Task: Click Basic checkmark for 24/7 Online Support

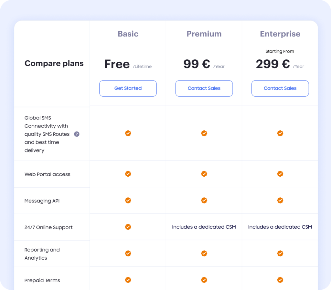Action: 128,227
